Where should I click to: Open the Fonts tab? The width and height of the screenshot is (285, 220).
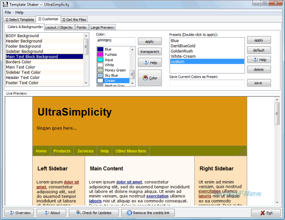coord(82,27)
